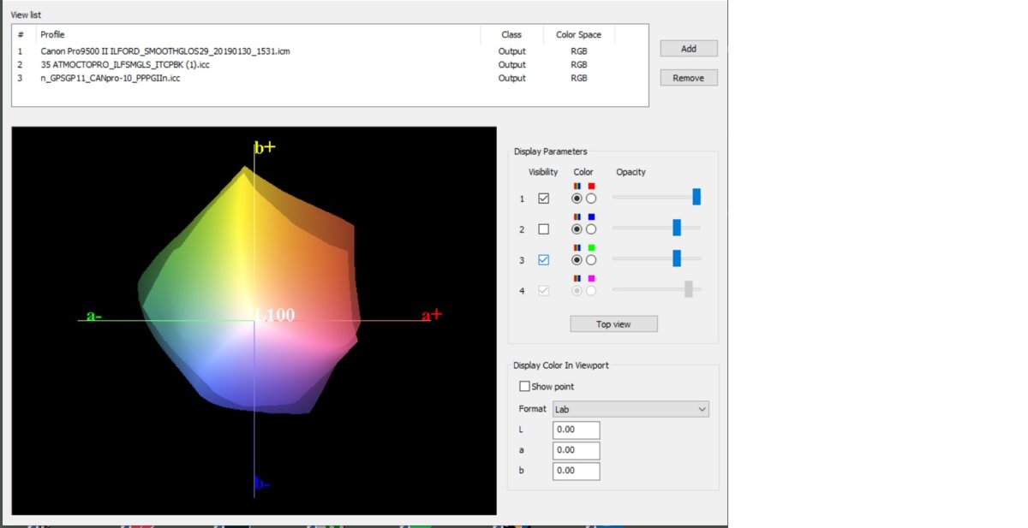The image size is (1028, 528).
Task: Hide profile 1 gamut via visibility checkbox
Action: (x=543, y=199)
